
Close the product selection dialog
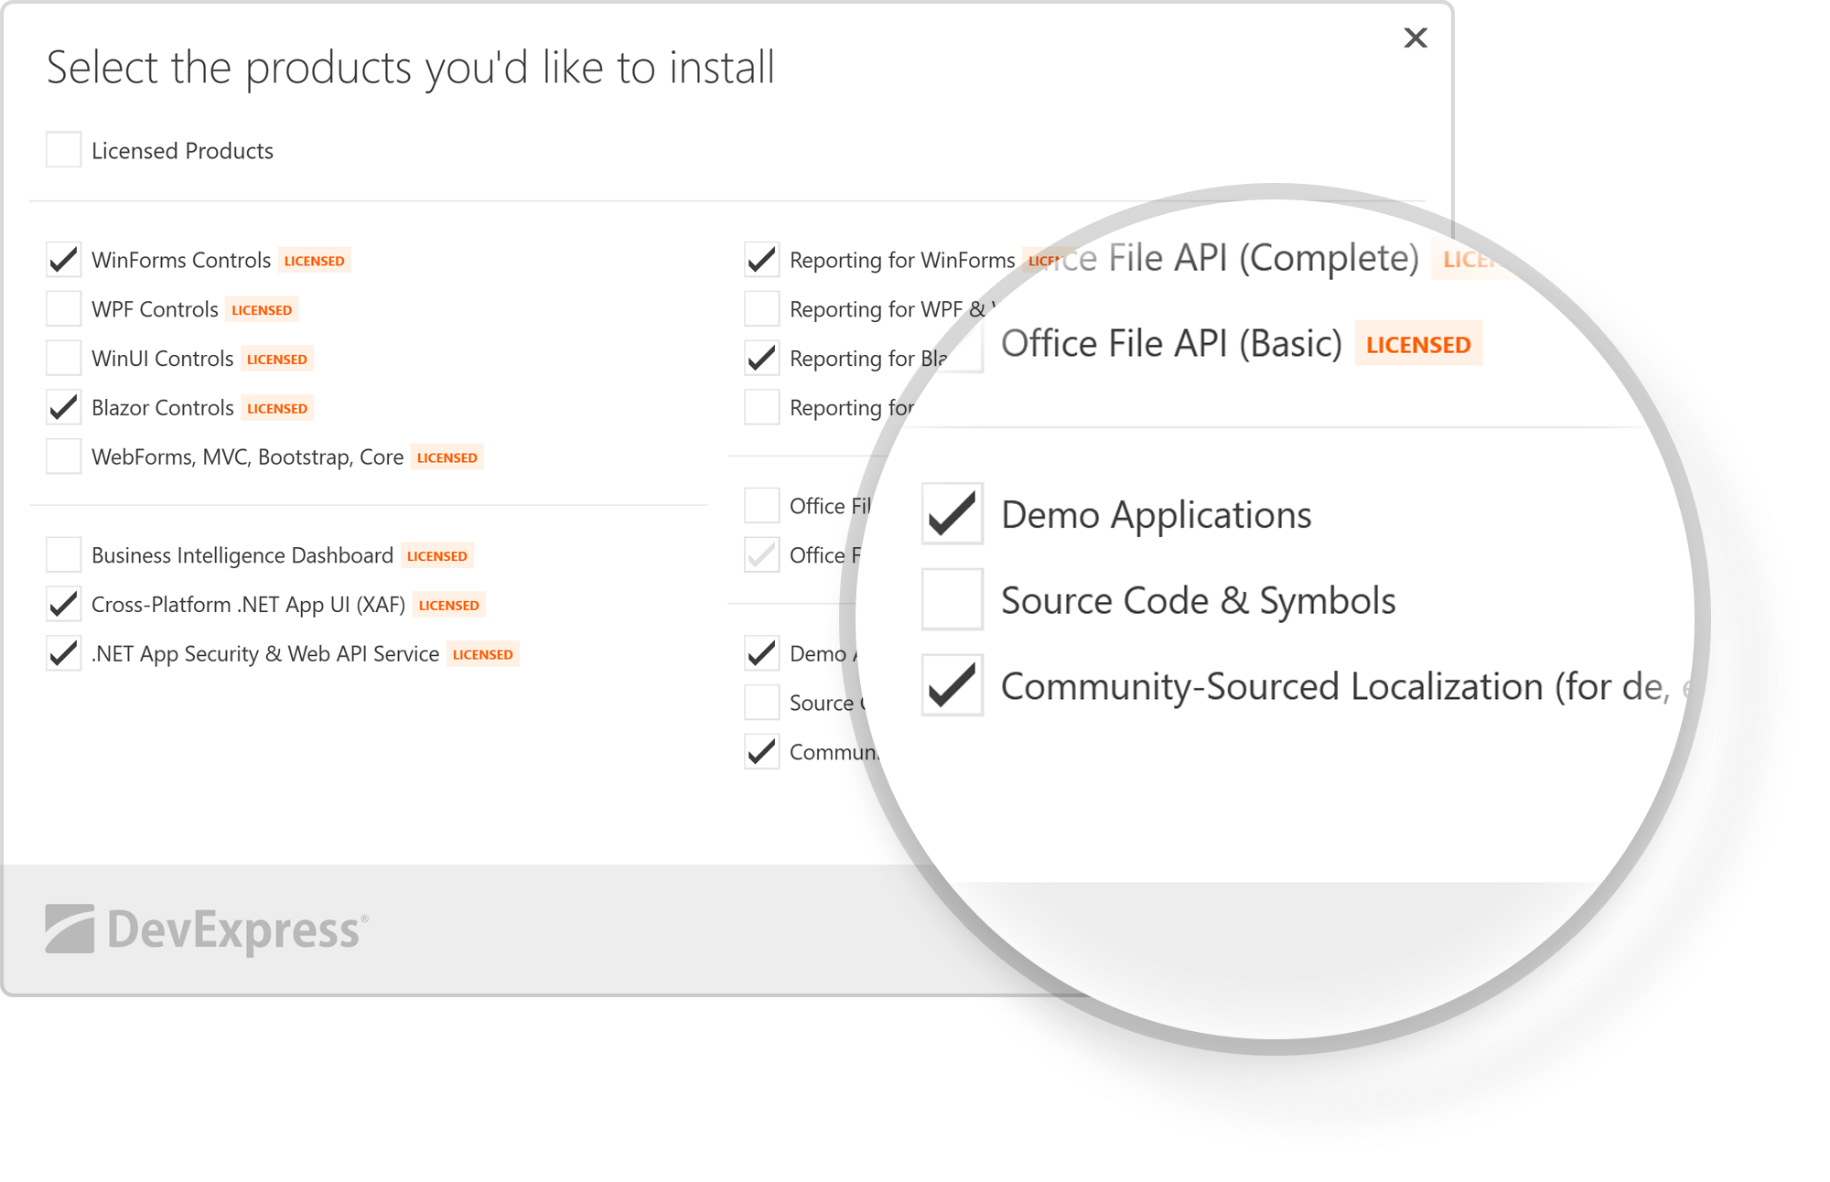pyautogui.click(x=1415, y=38)
